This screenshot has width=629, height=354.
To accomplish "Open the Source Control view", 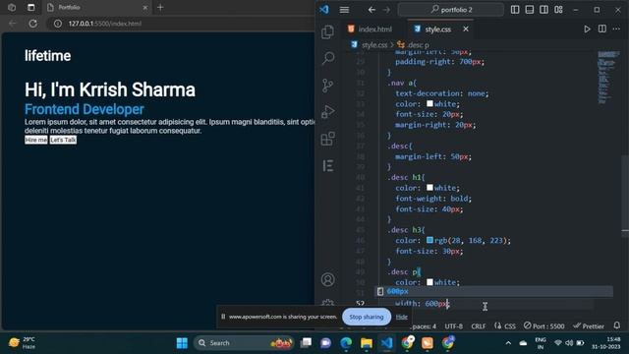I will click(327, 86).
